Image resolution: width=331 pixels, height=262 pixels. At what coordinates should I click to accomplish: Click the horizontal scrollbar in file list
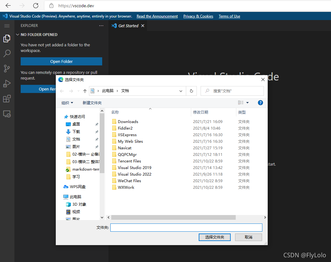[x=173, y=217]
